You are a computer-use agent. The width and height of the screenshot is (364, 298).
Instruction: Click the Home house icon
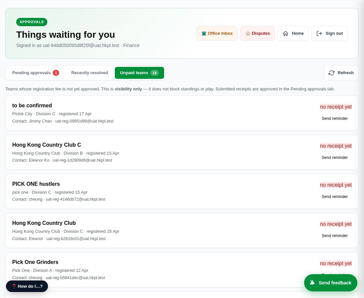coord(286,33)
